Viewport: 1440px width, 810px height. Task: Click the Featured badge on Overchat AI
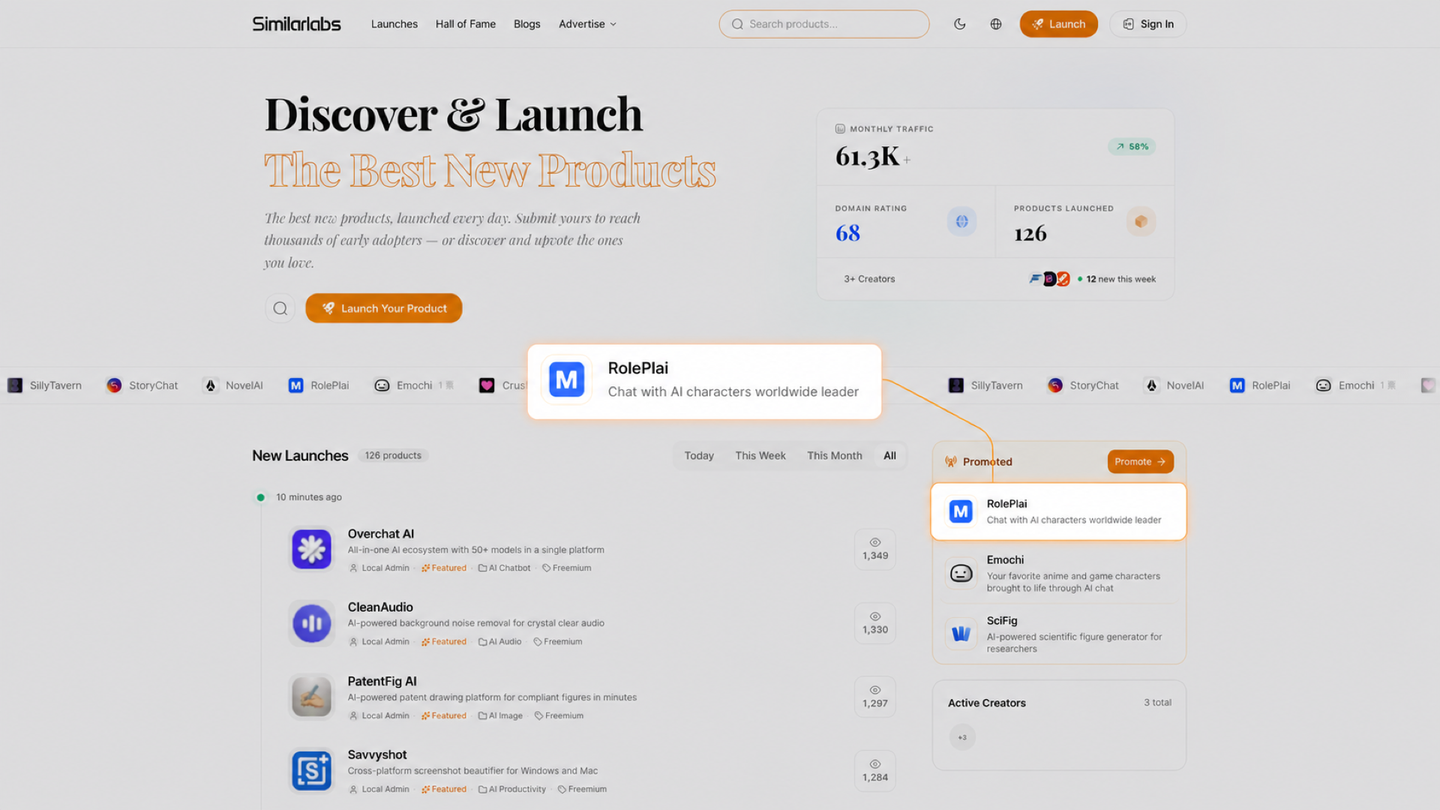pyautogui.click(x=444, y=568)
